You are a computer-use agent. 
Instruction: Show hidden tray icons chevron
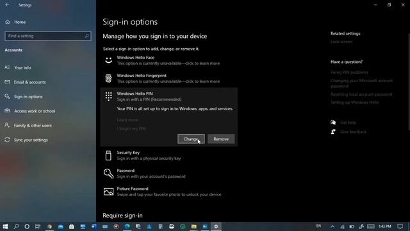pos(332,227)
